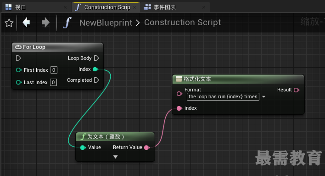Click Construction Script breadcrumb label
Viewport: 325px width, 176px height.
(x=183, y=22)
